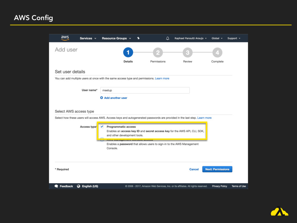This screenshot has height=223, width=297.
Task: Focus the User name input field
Action: (145, 90)
